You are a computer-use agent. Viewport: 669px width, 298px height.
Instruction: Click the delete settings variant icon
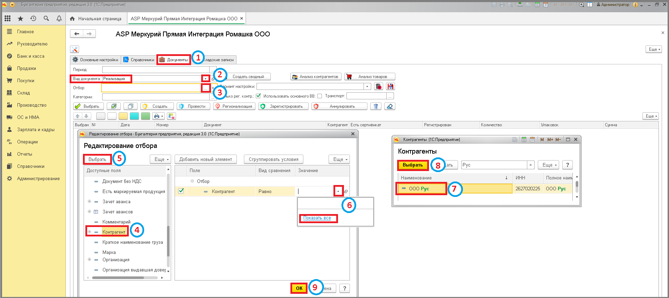(379, 86)
